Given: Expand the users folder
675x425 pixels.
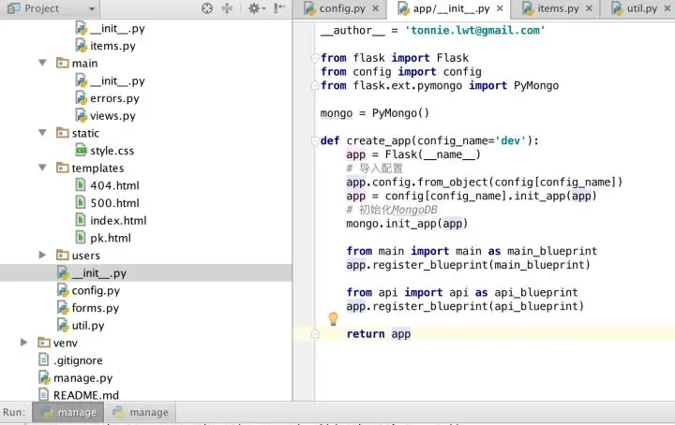Looking at the screenshot, I should (42, 255).
